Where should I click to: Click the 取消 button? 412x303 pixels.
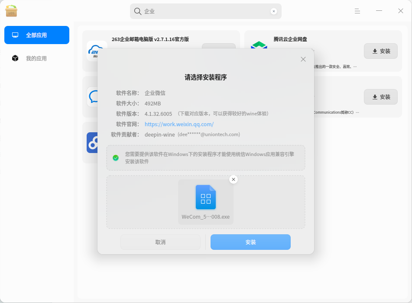(160, 242)
